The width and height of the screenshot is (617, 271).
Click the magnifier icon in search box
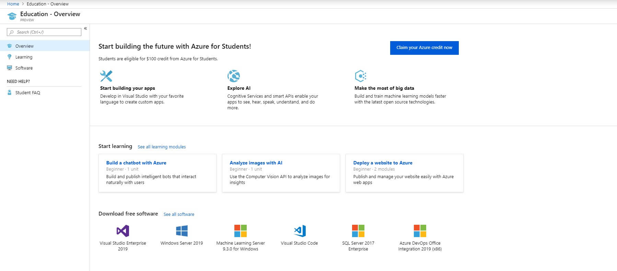point(12,32)
